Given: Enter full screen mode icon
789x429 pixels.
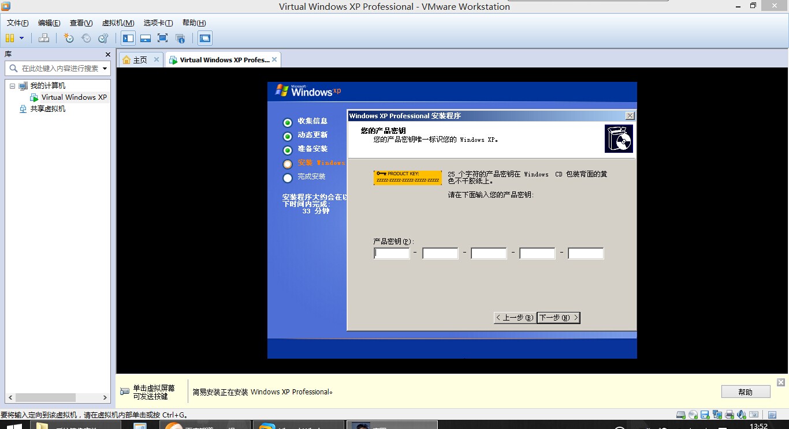Looking at the screenshot, I should coord(163,38).
